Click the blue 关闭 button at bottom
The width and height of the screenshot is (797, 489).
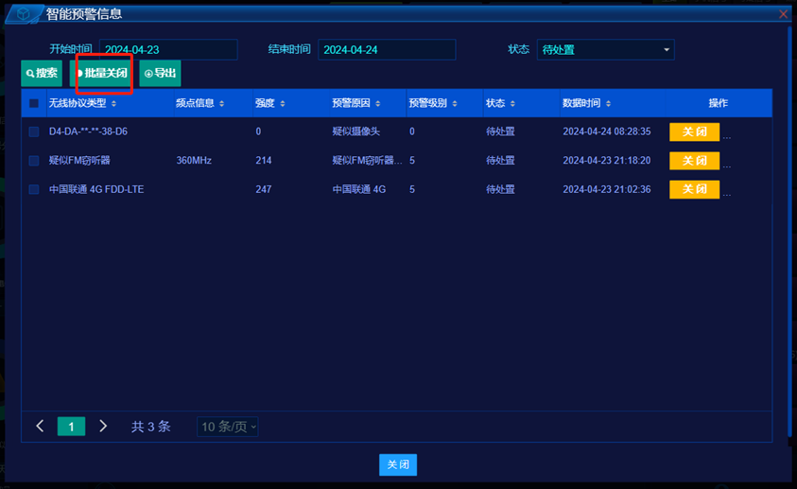coord(398,464)
